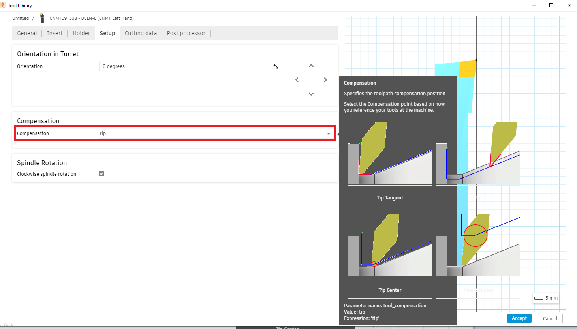
Task: Click the left orientation chevron arrow
Action: [x=297, y=79]
